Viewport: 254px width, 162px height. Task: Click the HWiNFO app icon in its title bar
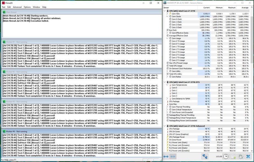pos(165,3)
